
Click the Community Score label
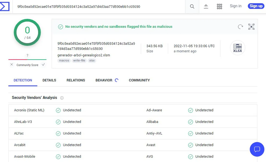[x=27, y=65]
